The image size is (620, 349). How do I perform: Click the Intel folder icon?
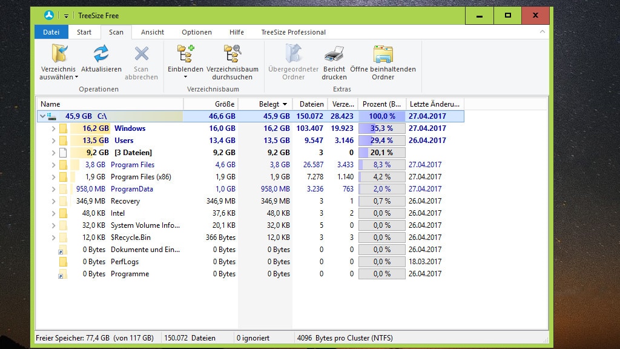pyautogui.click(x=63, y=214)
